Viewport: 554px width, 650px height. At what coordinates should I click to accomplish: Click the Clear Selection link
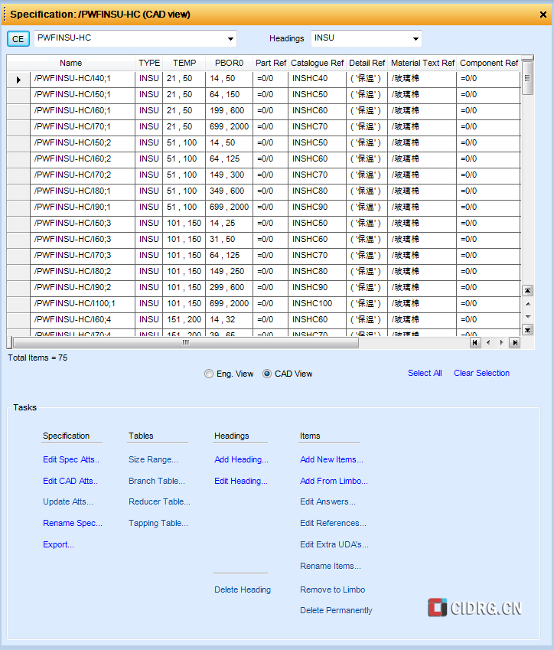click(x=481, y=373)
